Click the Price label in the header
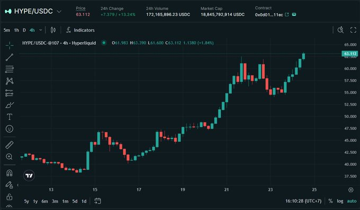The width and height of the screenshot is (360, 210). point(80,8)
